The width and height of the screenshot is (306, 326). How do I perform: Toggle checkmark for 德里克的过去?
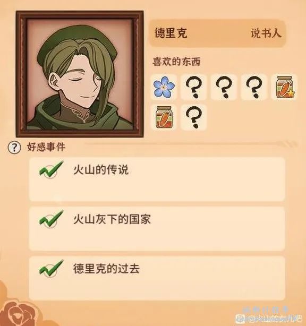pyautogui.click(x=51, y=269)
